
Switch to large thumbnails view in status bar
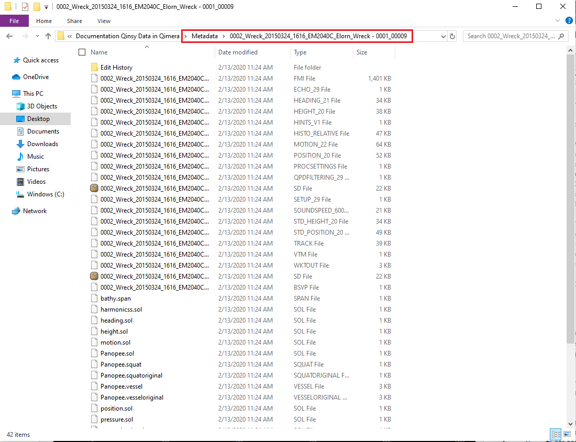tap(567, 434)
